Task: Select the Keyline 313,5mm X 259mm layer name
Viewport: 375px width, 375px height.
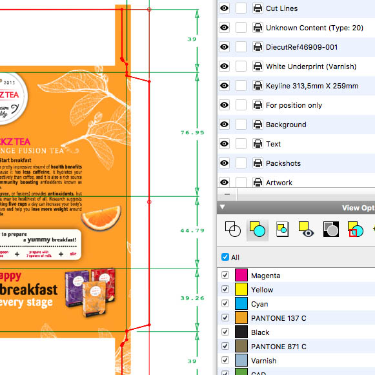Action: coord(312,86)
